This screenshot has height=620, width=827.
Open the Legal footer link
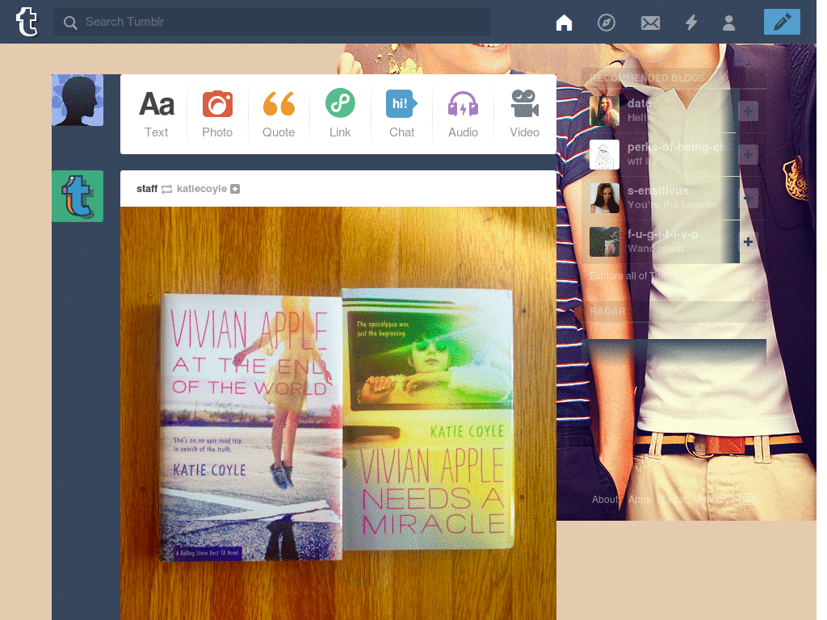coord(674,499)
